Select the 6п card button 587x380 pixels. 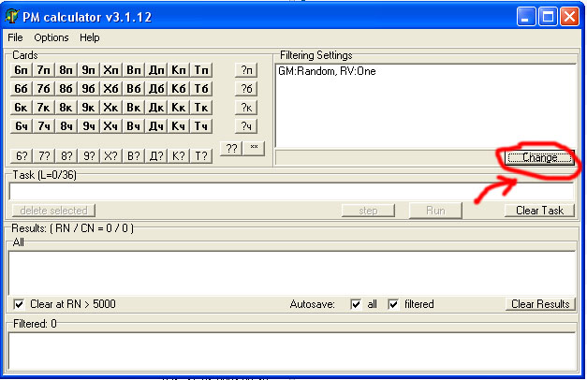tap(22, 70)
